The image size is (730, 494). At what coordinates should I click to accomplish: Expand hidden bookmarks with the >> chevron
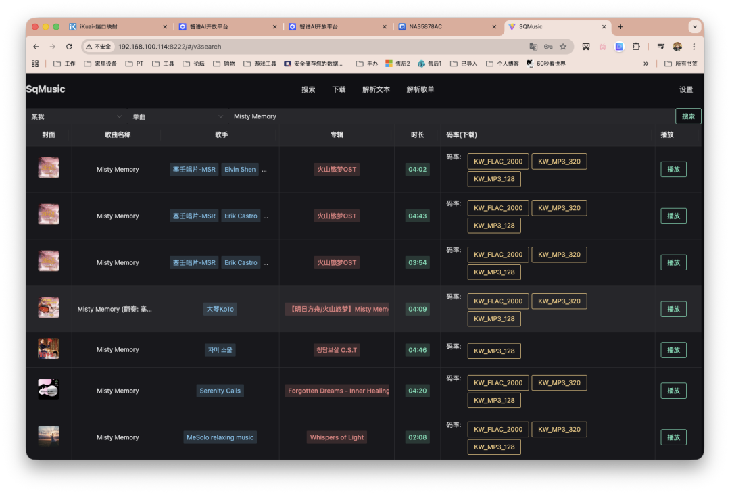click(647, 63)
